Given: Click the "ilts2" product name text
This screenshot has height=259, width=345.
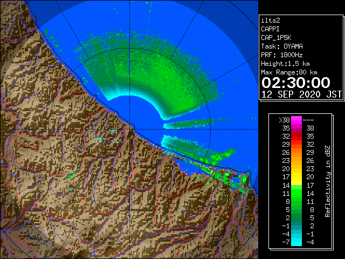Looking at the screenshot, I should (x=271, y=21).
